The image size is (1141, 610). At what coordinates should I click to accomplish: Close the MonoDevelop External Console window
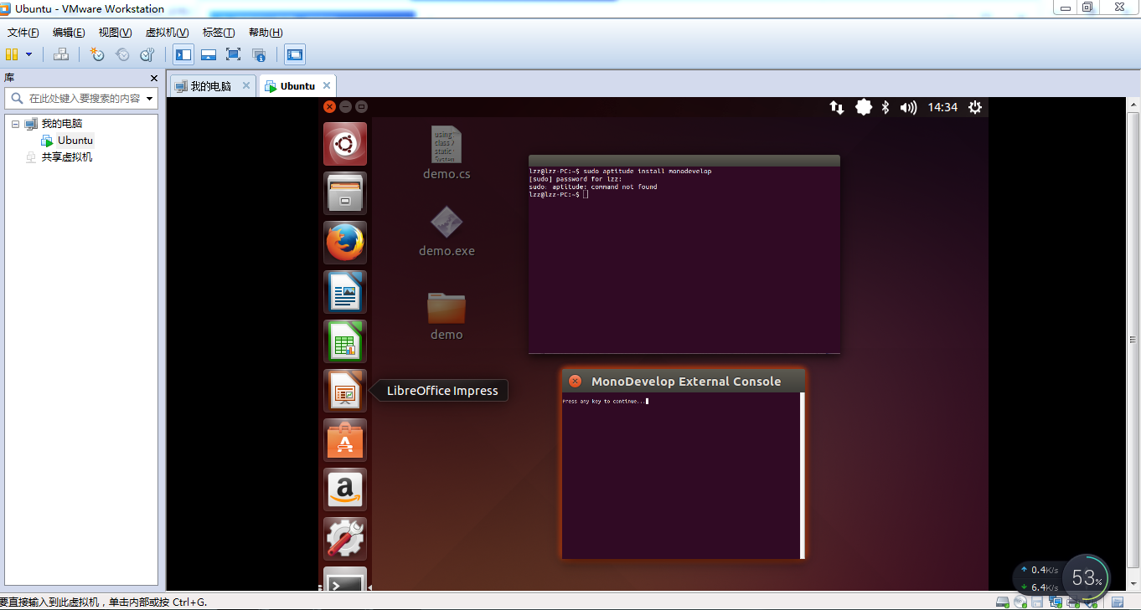coord(575,381)
